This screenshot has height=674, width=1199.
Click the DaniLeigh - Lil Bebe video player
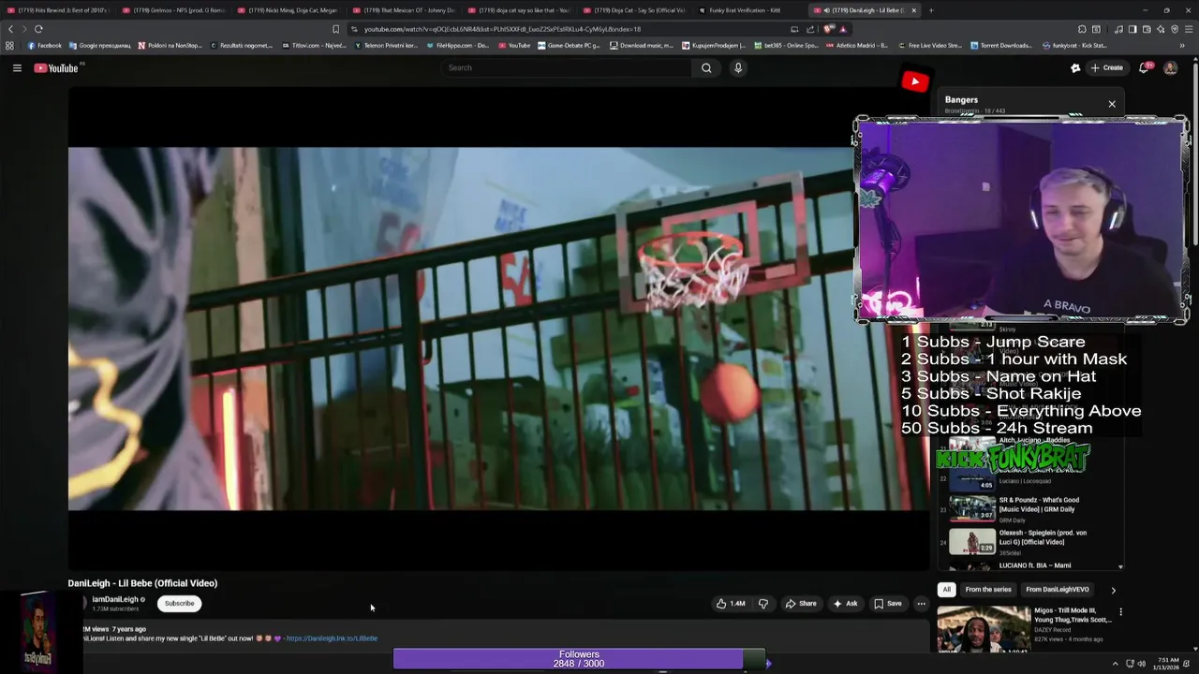click(x=498, y=328)
